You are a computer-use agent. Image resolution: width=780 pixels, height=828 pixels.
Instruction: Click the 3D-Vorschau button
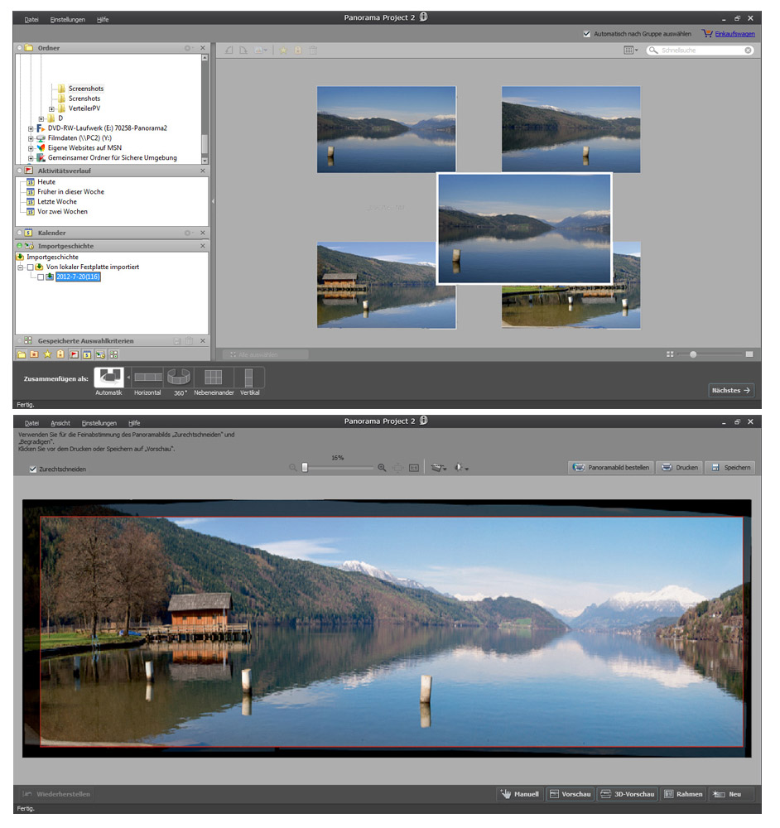pos(628,794)
